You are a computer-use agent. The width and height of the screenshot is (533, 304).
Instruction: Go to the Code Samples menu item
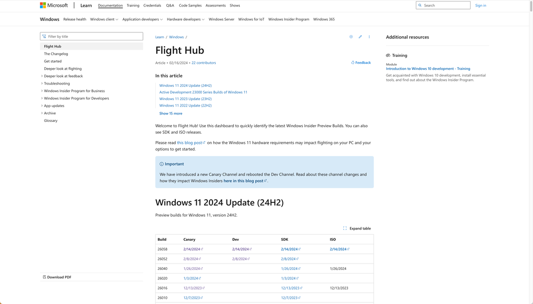tap(190, 5)
